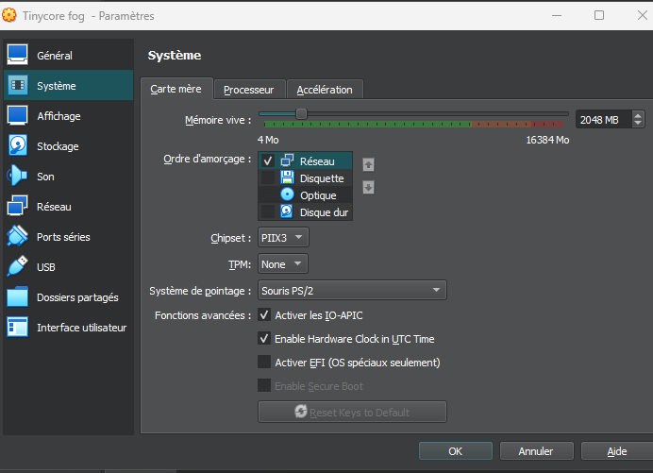Click the 2048 MB memory field
This screenshot has width=653, height=473.
[x=603, y=120]
